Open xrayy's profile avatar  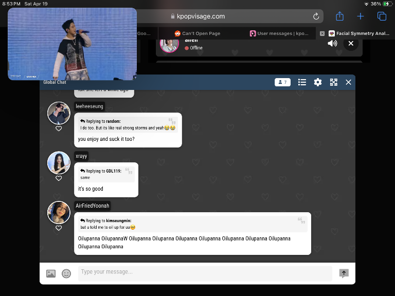(59, 163)
